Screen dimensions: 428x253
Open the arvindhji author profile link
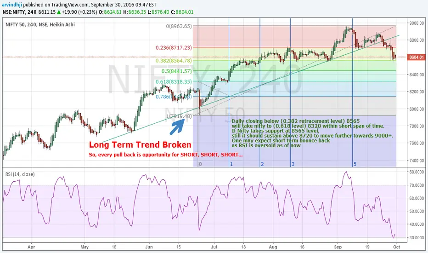(12, 5)
